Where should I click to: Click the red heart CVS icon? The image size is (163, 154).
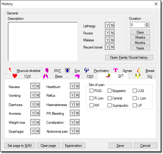click(15, 76)
